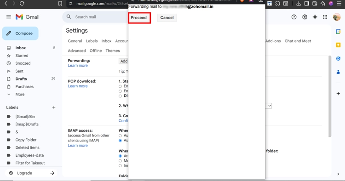Viewport: 345px width, 181px height.
Task: Click the settings page vertical scrollbar
Action: coord(330,96)
